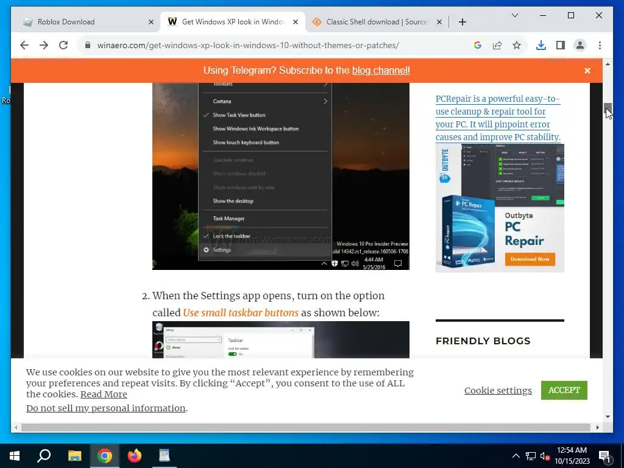The height and width of the screenshot is (468, 624).
Task: Click the FRIENDLY BLOGS heading
Action: point(483,341)
